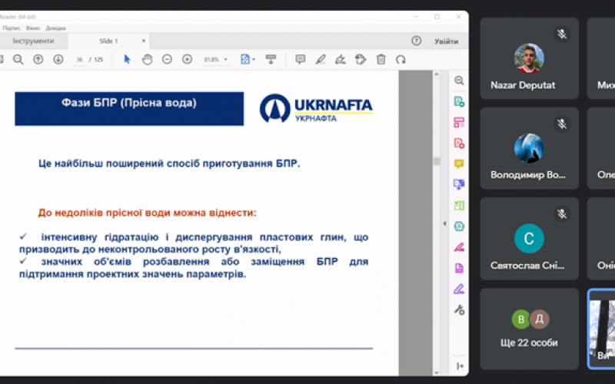615x384 pixels.
Task: Select the Володимир Во... participant tile
Action: tap(529, 148)
